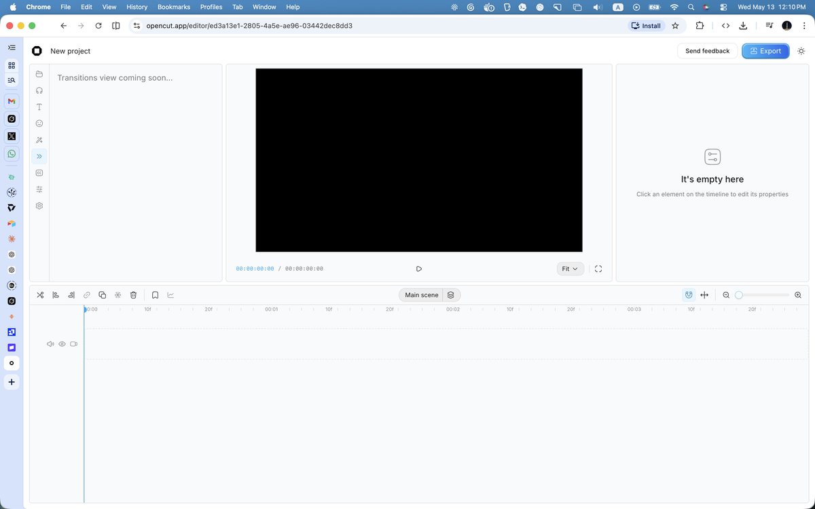815x509 pixels.
Task: Click the Split scissors tool in the timeline toolbar
Action: pos(40,295)
